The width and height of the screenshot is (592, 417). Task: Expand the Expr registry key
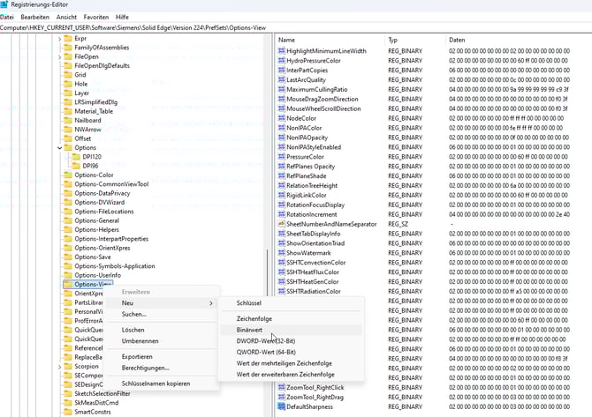click(x=59, y=39)
